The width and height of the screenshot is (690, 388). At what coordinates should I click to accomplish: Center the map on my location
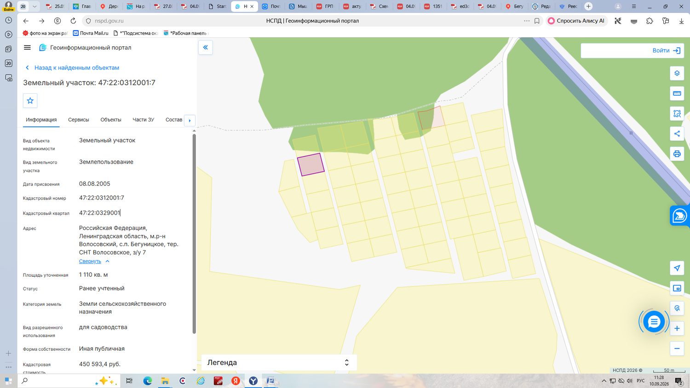(x=677, y=268)
